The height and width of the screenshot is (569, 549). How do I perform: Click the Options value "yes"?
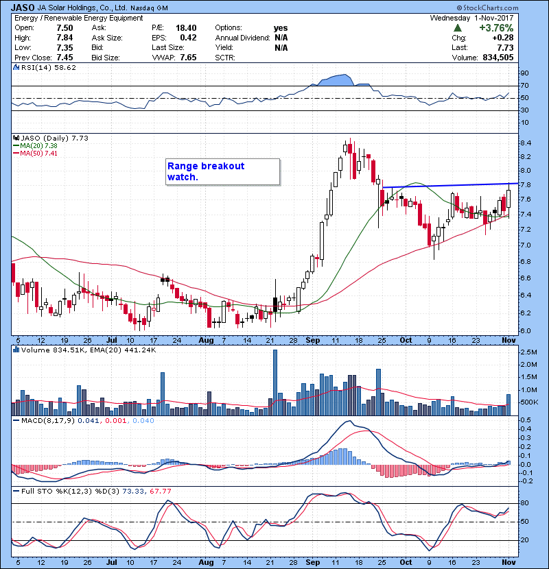281,28
